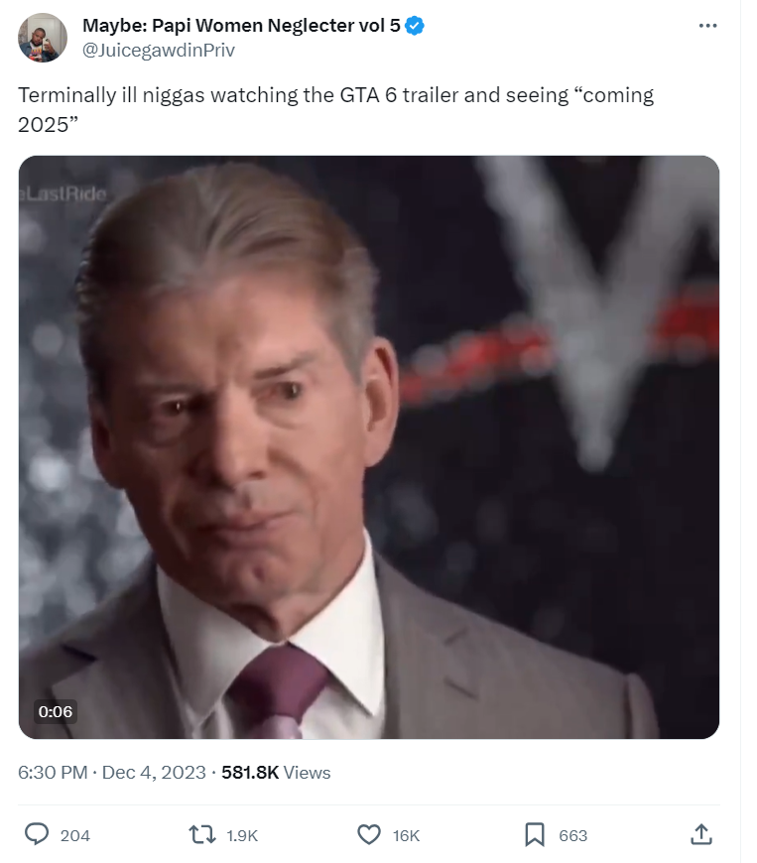This screenshot has width=757, height=863.
Task: Bookmark the tweet with the bookmark icon
Action: coord(535,834)
